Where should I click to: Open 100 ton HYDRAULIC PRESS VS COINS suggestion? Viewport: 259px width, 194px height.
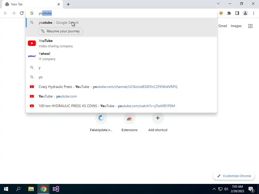[x=121, y=106]
